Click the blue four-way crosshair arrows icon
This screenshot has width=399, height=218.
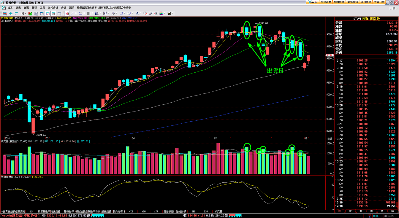11,13
